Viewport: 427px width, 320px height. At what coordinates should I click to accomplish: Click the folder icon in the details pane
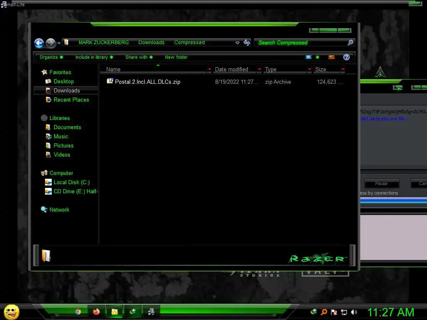tap(46, 256)
